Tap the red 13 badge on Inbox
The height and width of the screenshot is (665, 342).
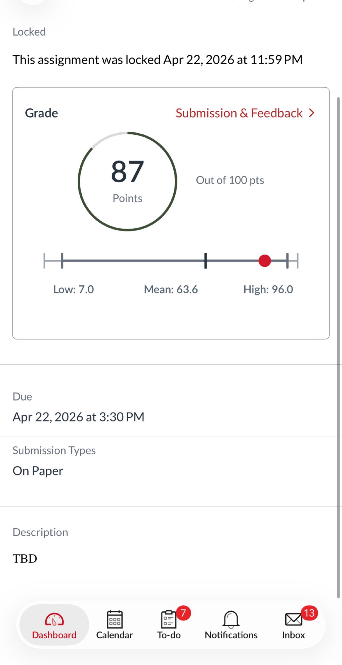click(x=309, y=613)
